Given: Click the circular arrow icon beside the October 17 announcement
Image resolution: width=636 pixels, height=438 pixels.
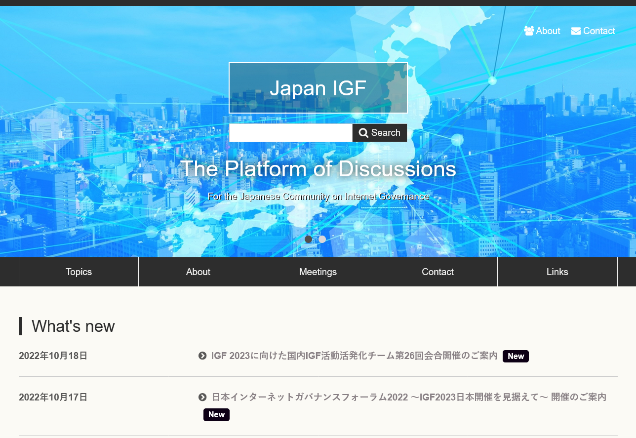Looking at the screenshot, I should 202,397.
